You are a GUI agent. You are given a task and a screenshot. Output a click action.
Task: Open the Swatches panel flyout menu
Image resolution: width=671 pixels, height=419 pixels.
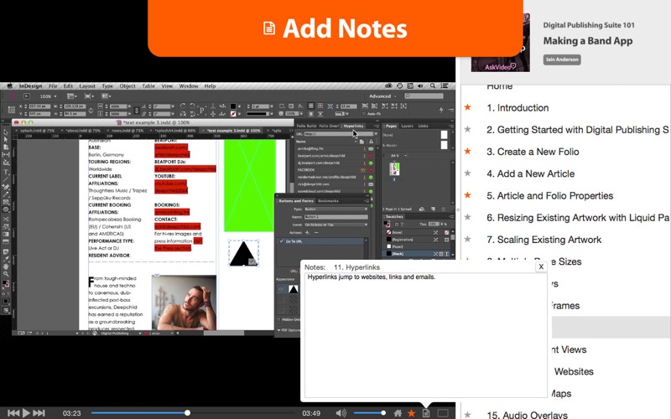(x=451, y=217)
